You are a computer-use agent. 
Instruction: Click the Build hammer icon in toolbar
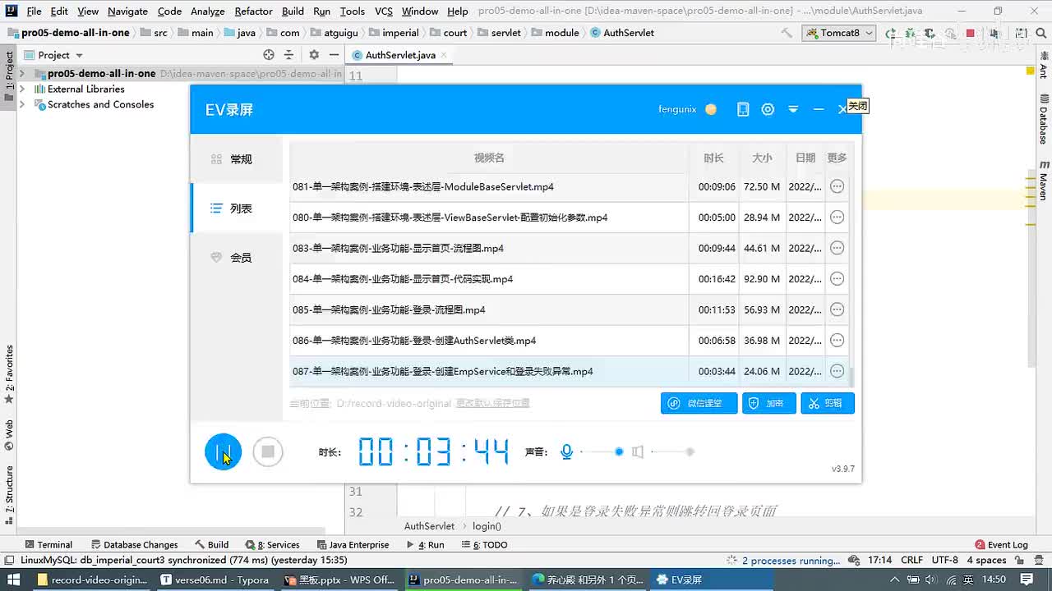click(x=787, y=33)
